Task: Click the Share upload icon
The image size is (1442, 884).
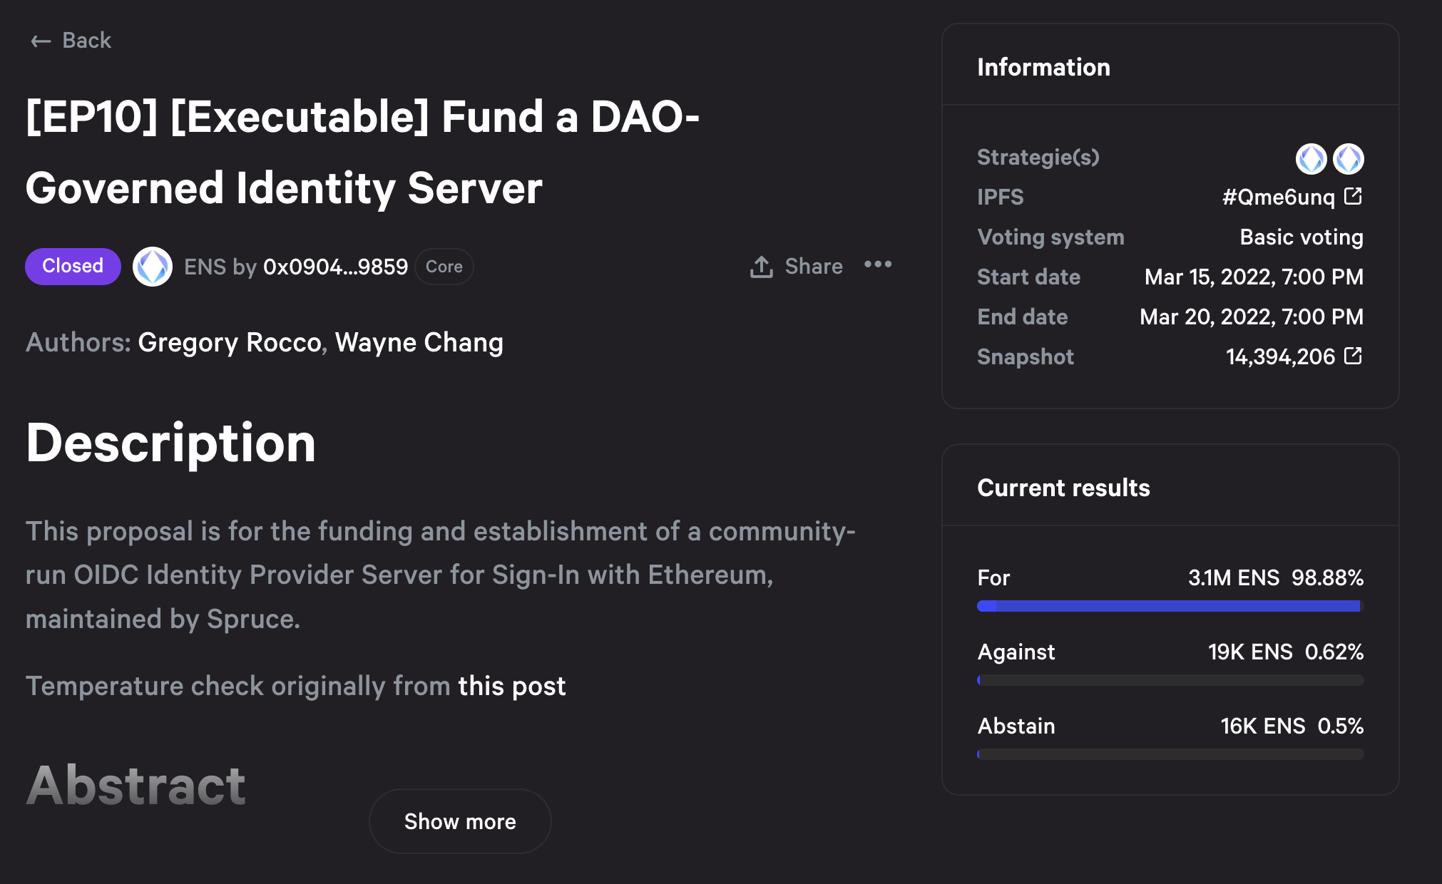Action: [762, 267]
